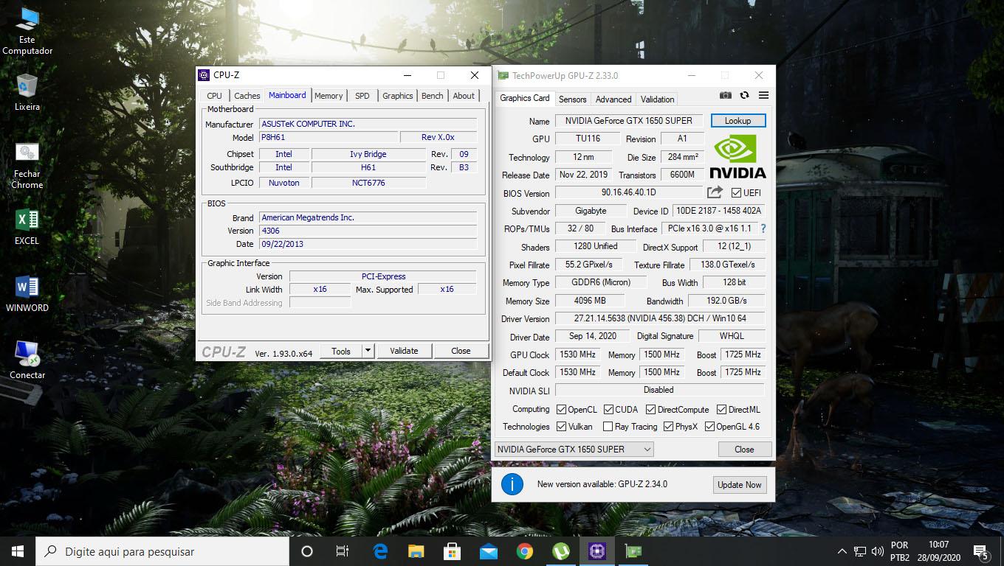Click the network tray icon

pyautogui.click(x=860, y=551)
